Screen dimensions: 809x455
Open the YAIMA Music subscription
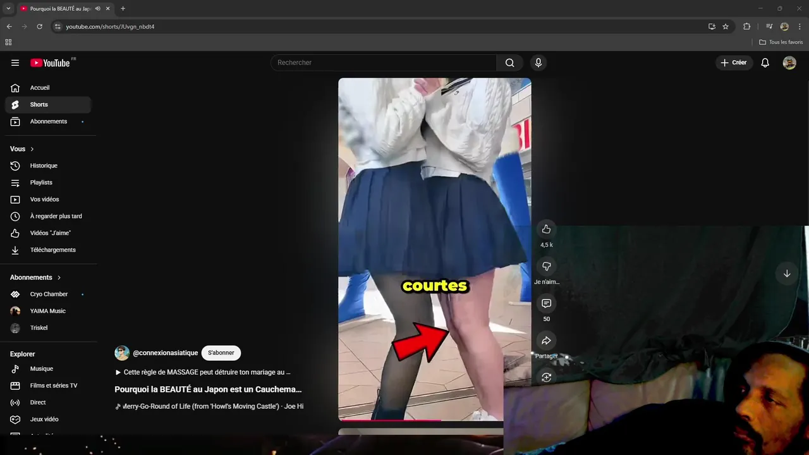click(48, 311)
